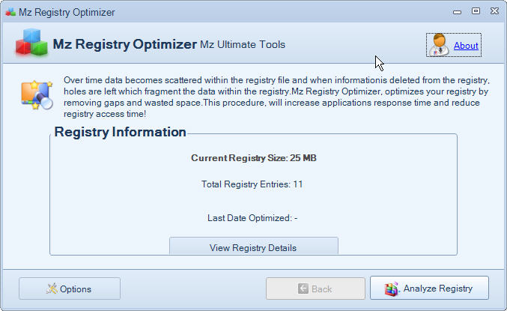
Task: Click the Total Registry Entries: 11 label
Action: 252,184
